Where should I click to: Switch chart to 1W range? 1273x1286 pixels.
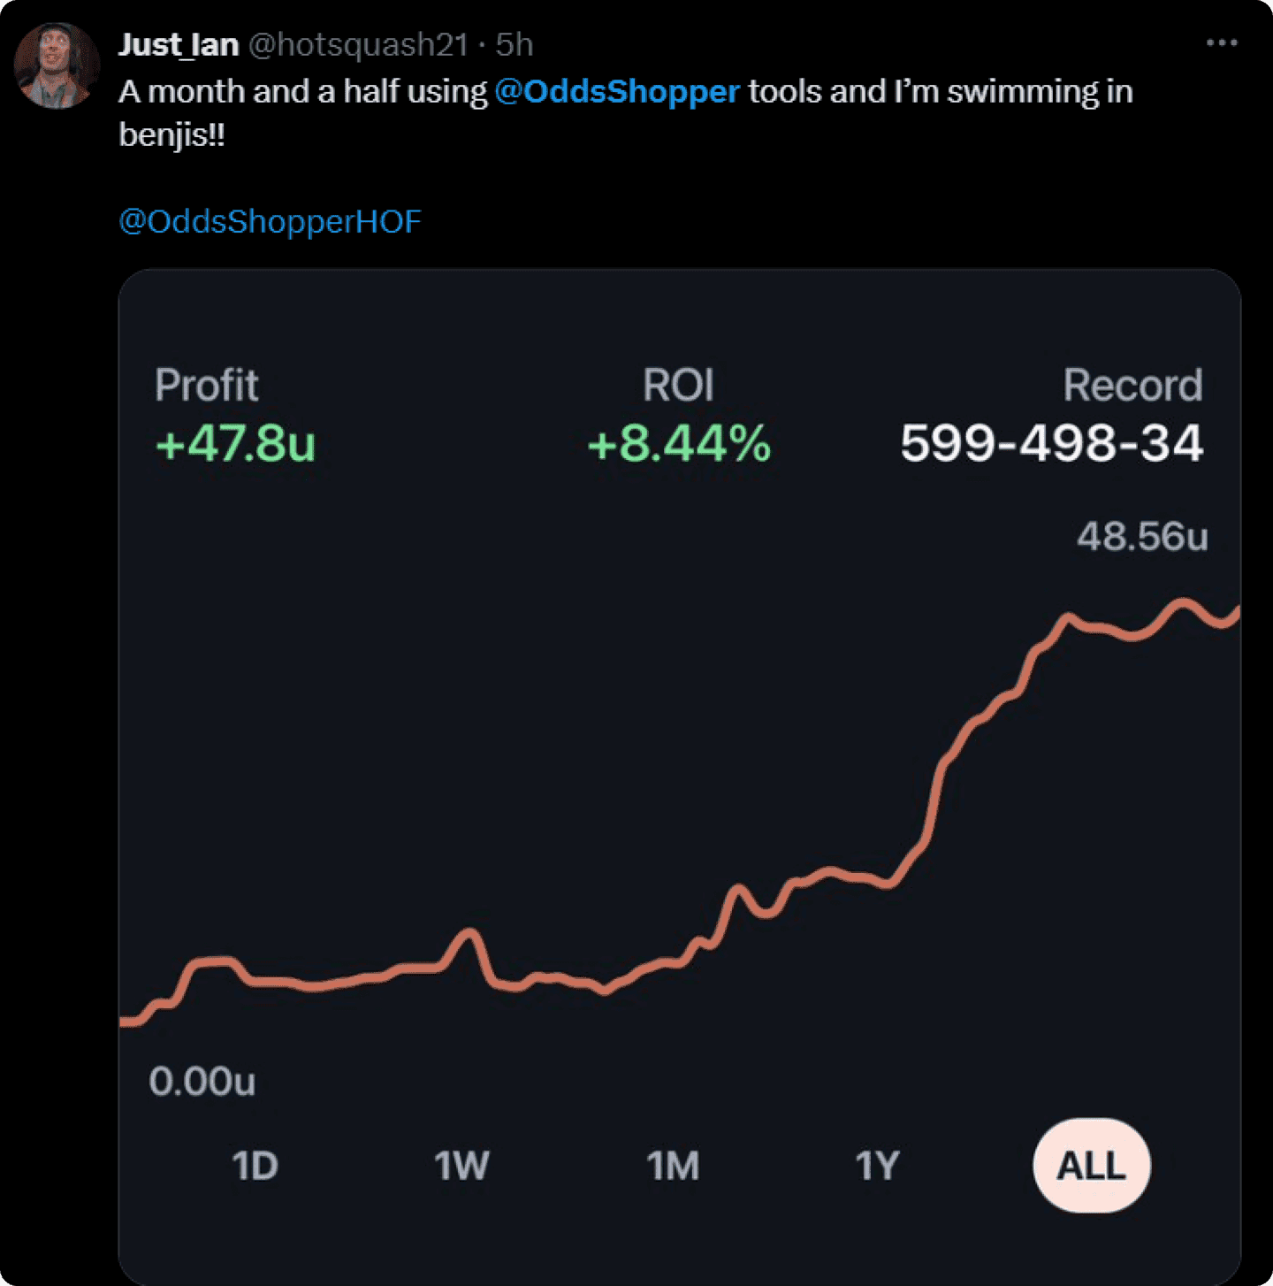461,1166
